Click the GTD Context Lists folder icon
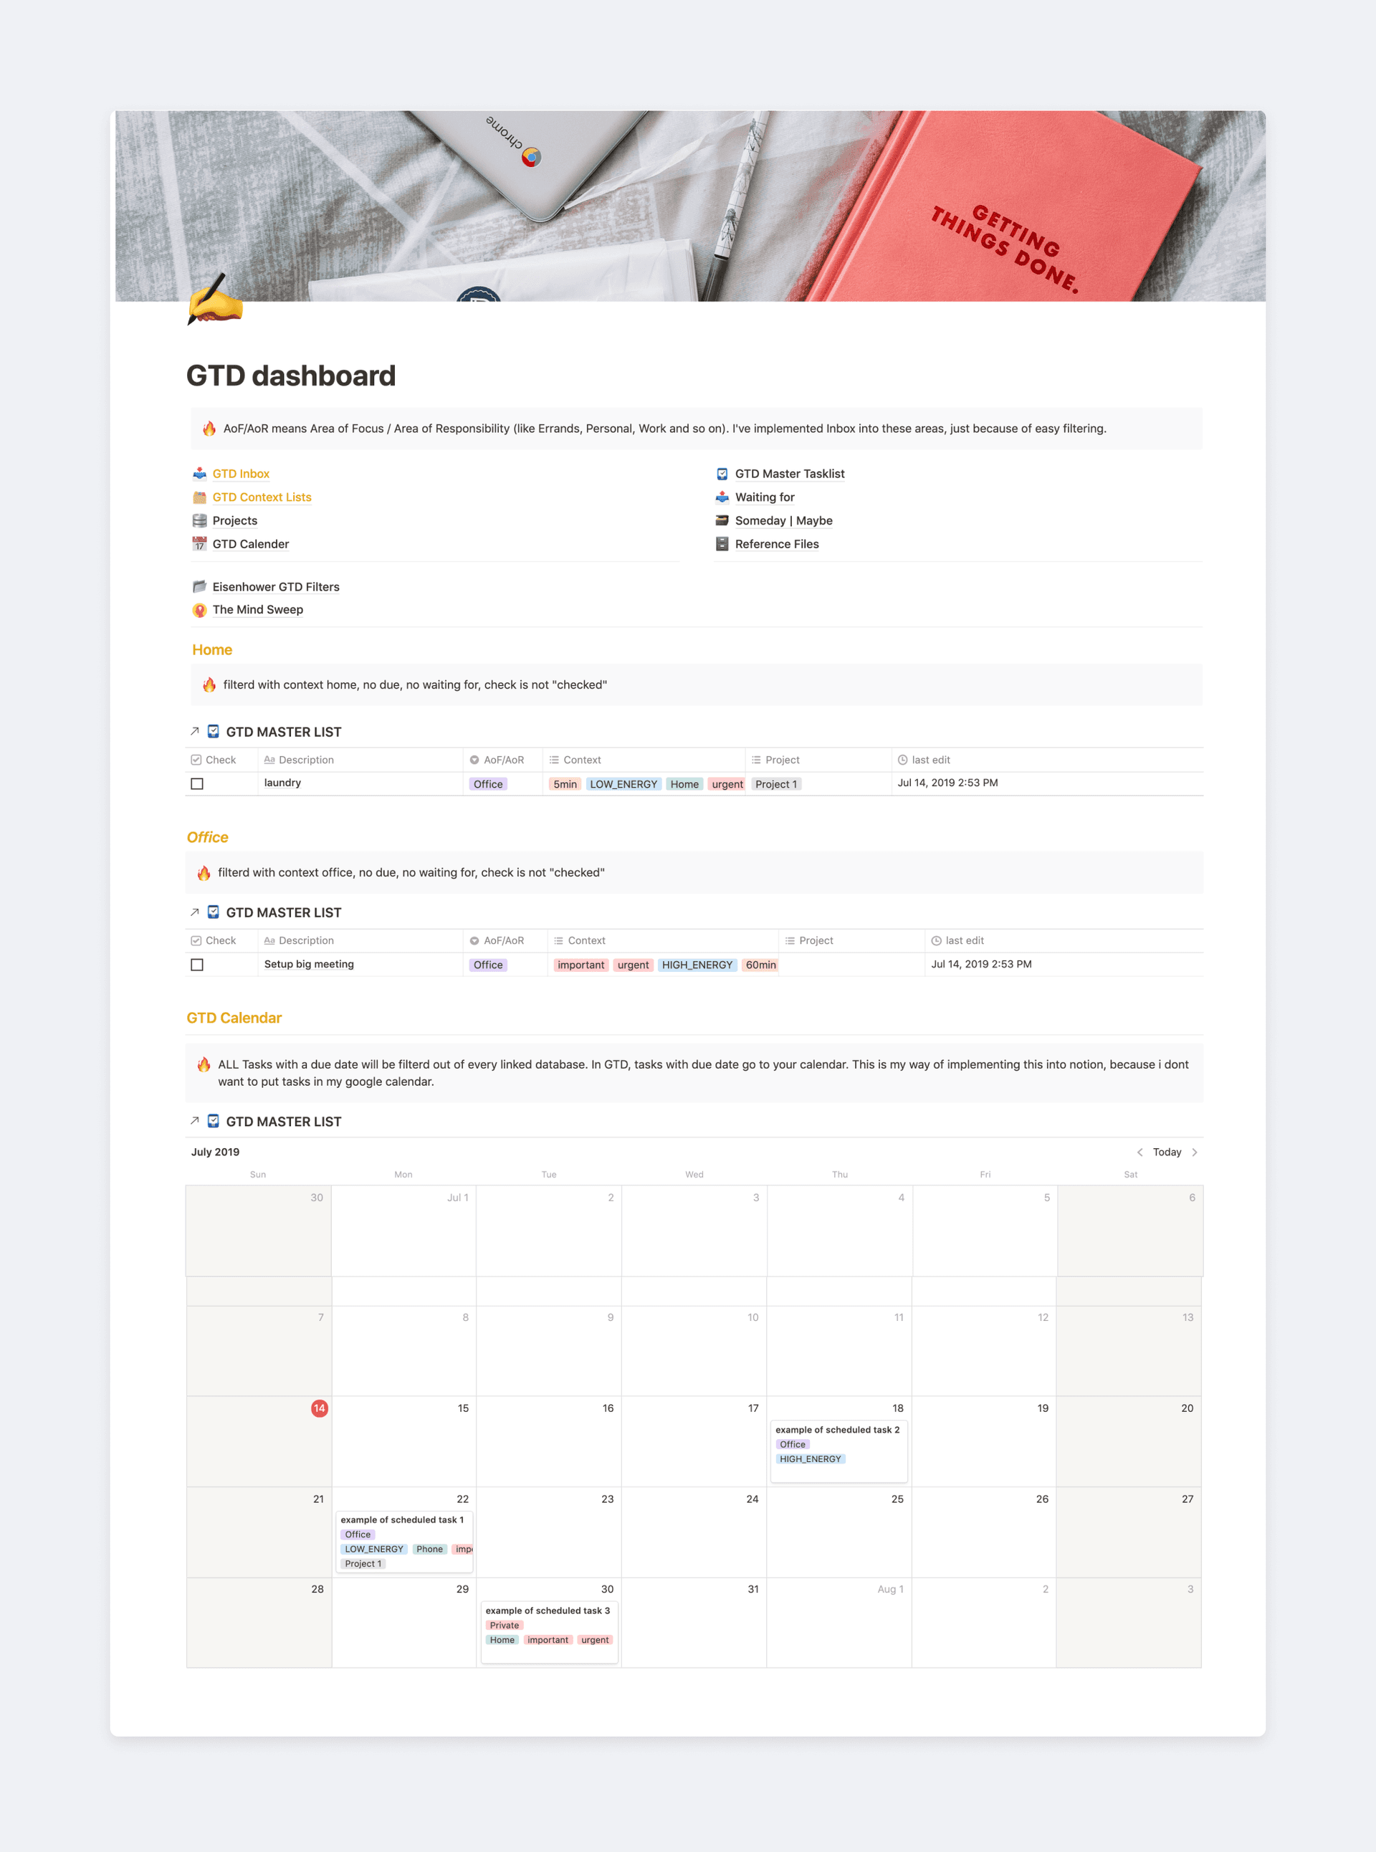The image size is (1376, 1852). click(199, 497)
